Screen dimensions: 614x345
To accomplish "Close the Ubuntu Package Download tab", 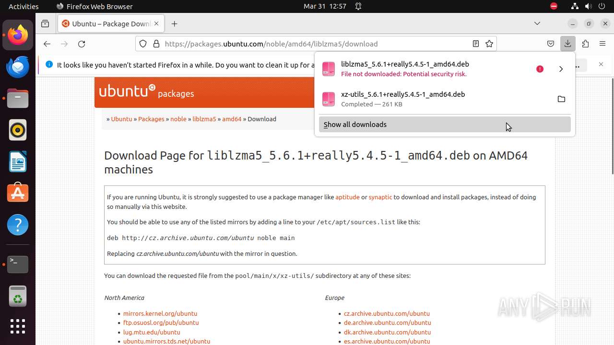I will click(157, 23).
